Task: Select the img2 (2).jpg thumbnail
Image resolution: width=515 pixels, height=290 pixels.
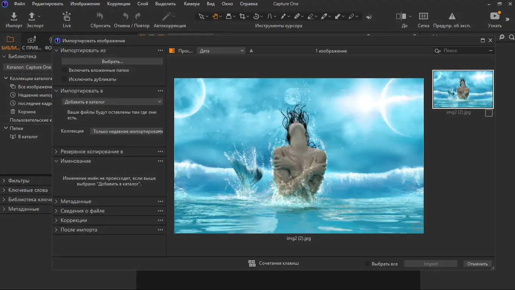Action: [463, 89]
